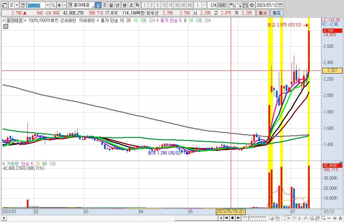The image size is (344, 222).
Task: Open the sound alert dropdown arrow
Action: tap(64, 5)
